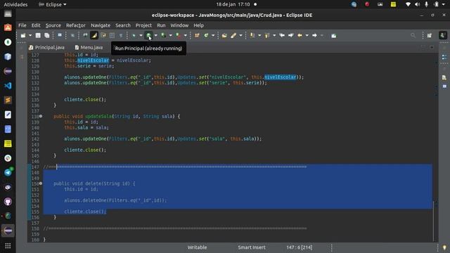This screenshot has width=450, height=253.
Task: Click the Smart Insert status entry
Action: [252, 247]
